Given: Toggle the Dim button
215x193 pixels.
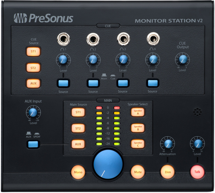Looking at the screenshot, I should tap(168, 172).
